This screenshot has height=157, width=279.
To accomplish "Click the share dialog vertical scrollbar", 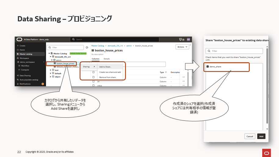I will click(x=267, y=86).
